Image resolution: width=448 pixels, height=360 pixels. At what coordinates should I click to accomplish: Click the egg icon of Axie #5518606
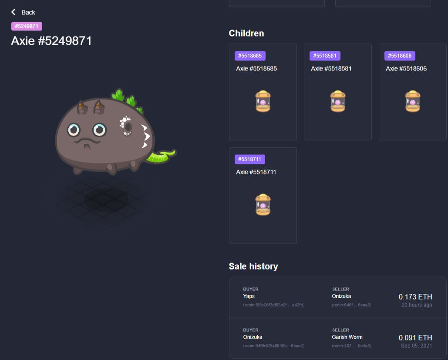[413, 101]
